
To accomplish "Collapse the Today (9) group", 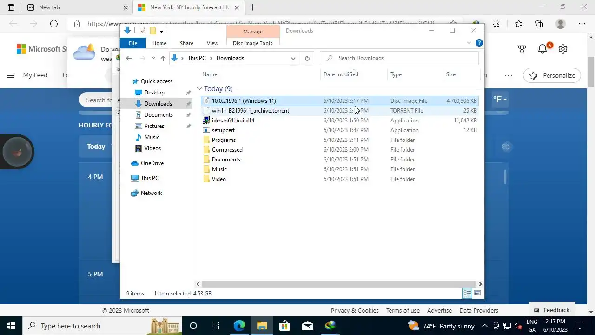I will point(199,89).
